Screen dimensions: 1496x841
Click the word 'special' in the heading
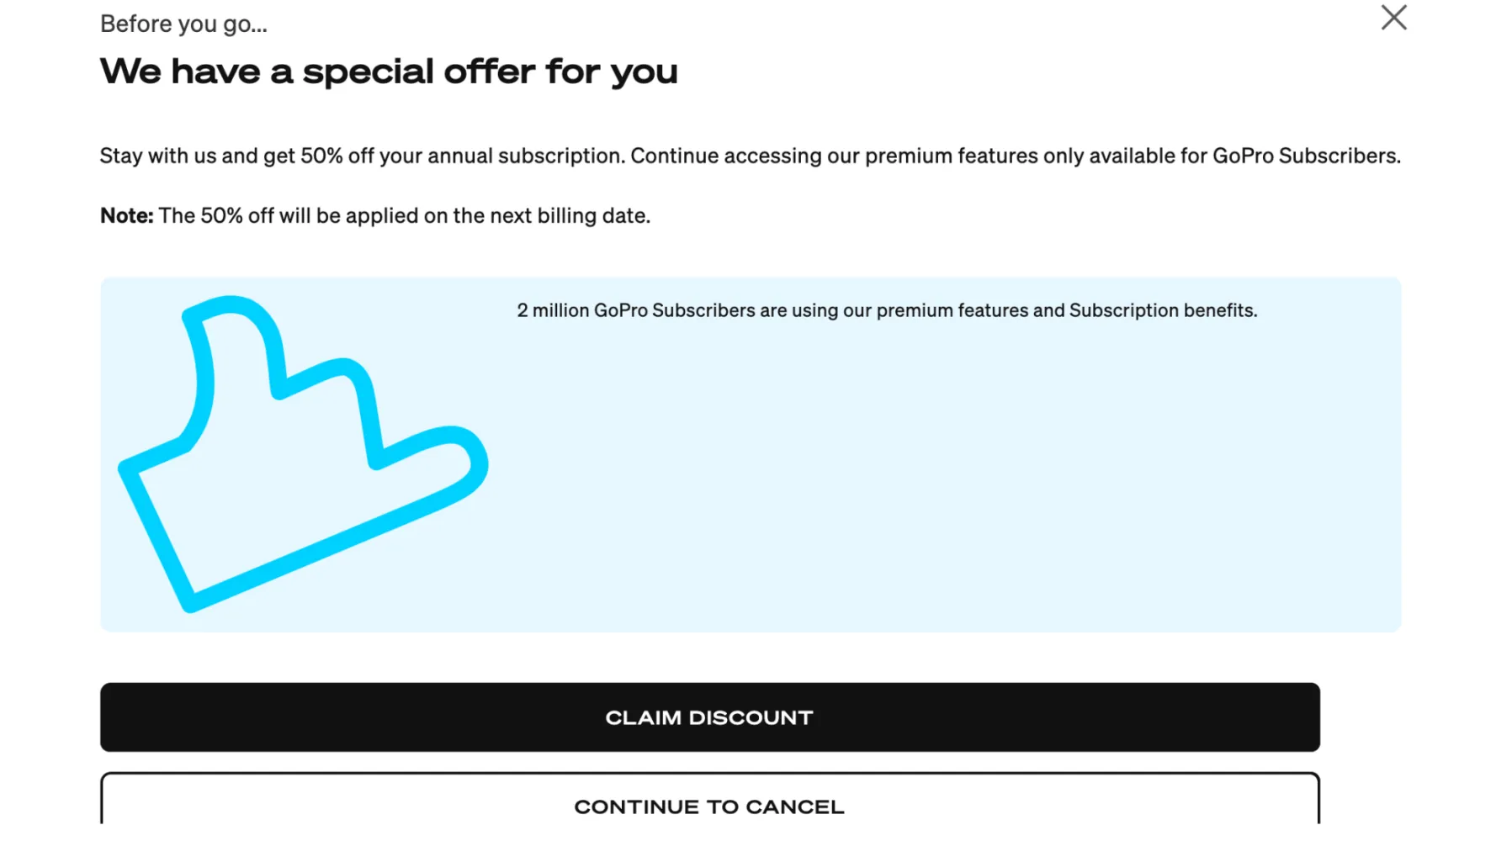[x=368, y=71]
